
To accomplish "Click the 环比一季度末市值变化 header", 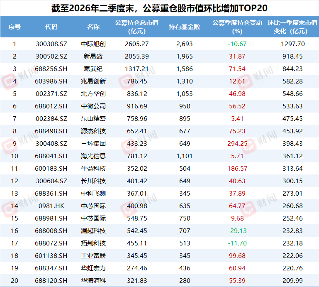I will pyautogui.click(x=292, y=27).
